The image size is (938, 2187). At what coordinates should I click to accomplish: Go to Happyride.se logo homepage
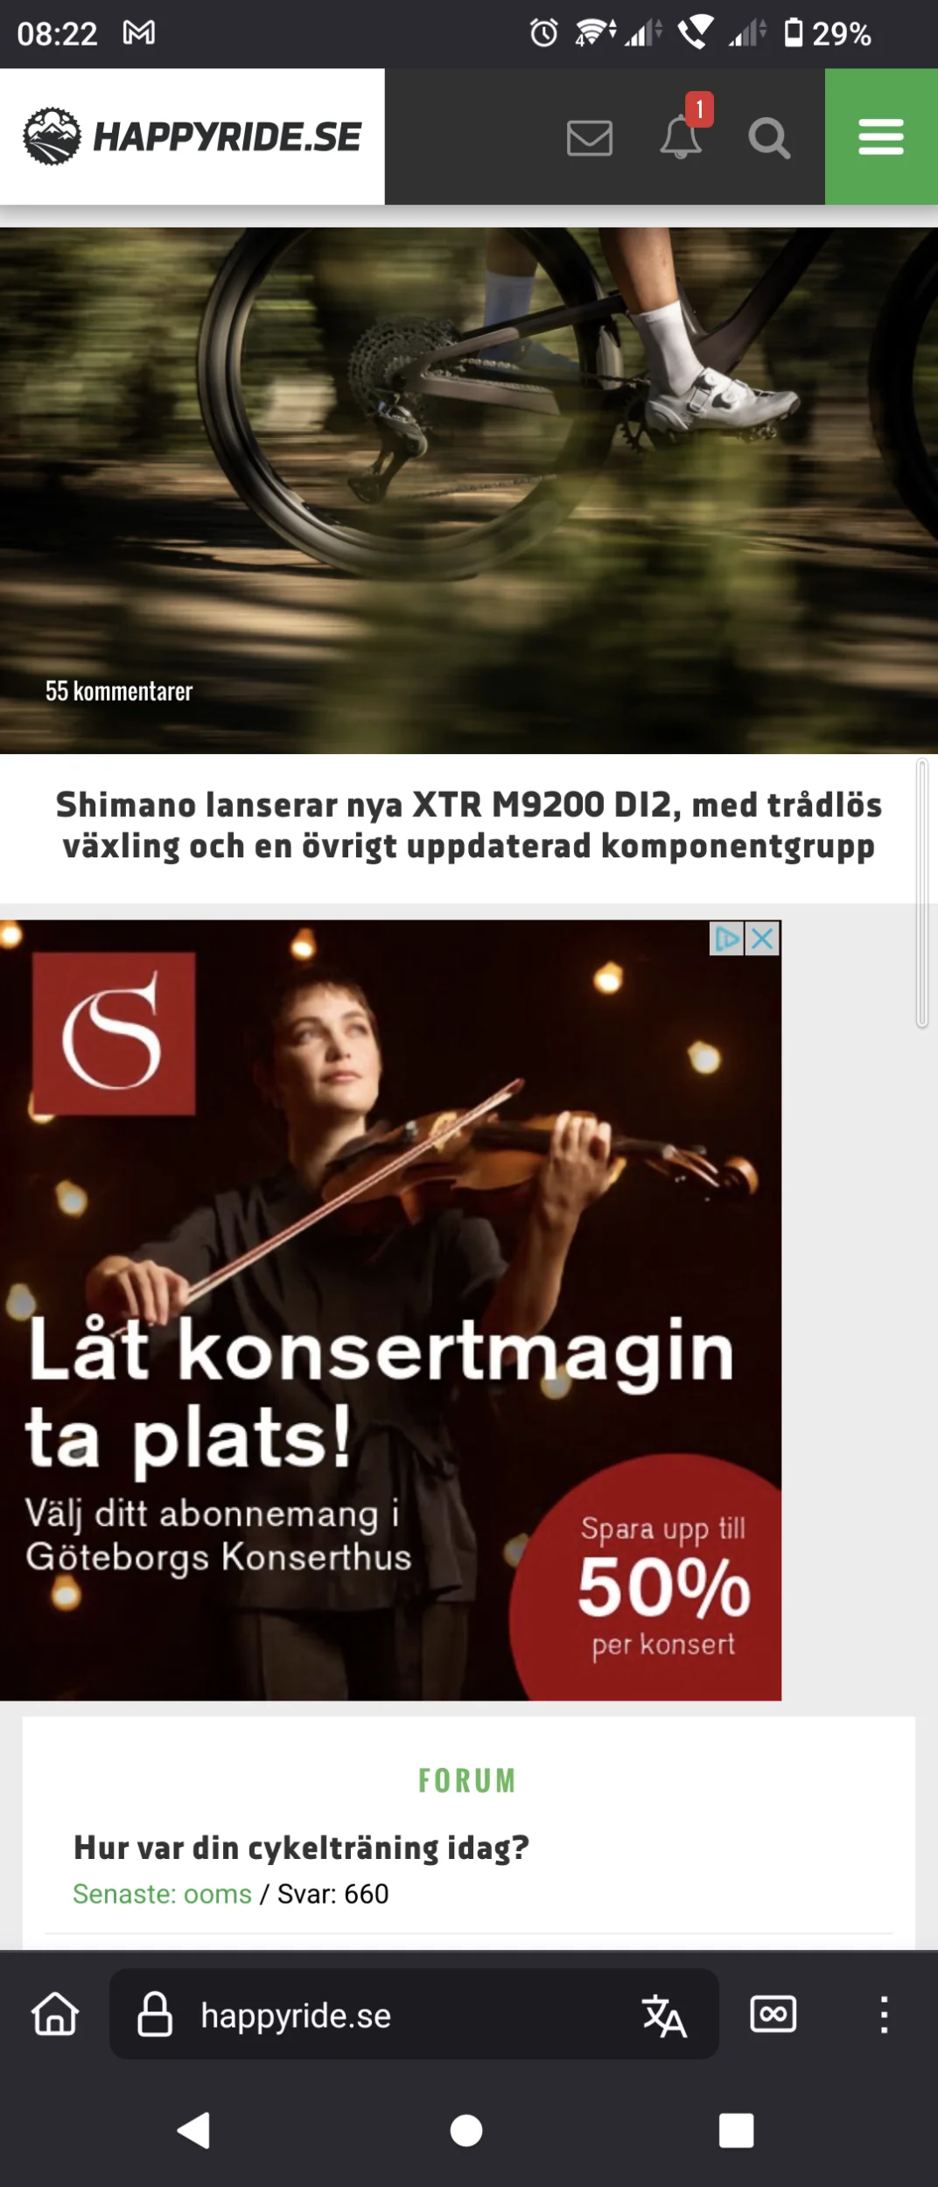pyautogui.click(x=192, y=136)
